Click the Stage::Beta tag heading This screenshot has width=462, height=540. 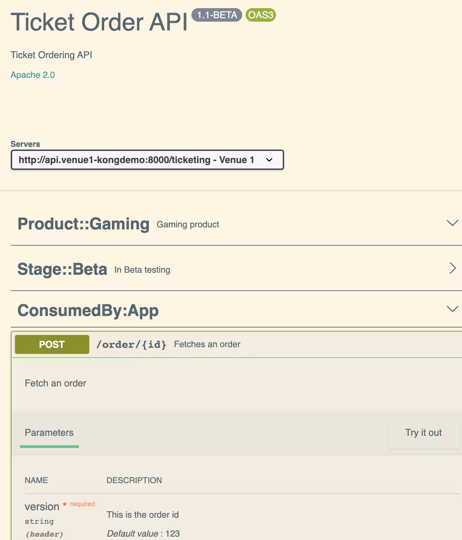(62, 269)
